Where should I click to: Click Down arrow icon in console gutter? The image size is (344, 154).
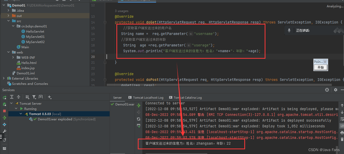(x=342, y=112)
